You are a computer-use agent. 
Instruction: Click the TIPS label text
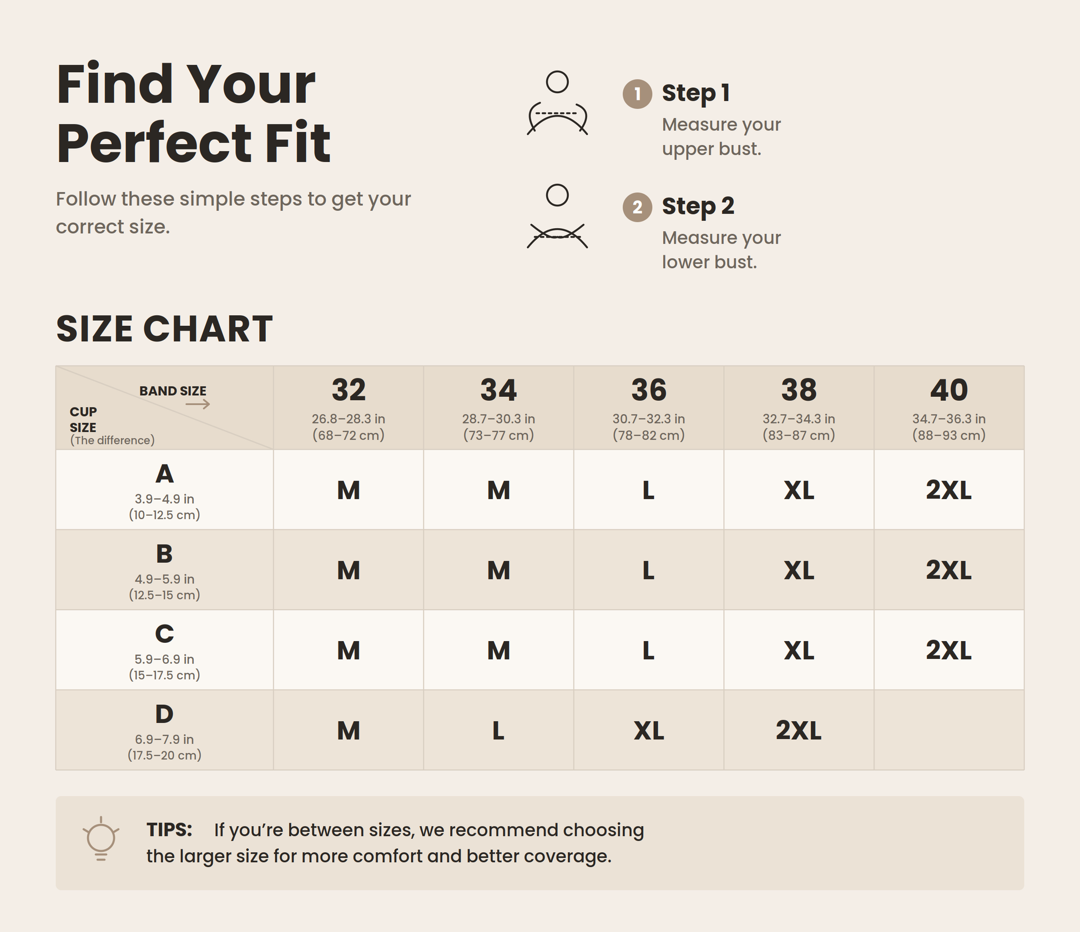point(169,830)
